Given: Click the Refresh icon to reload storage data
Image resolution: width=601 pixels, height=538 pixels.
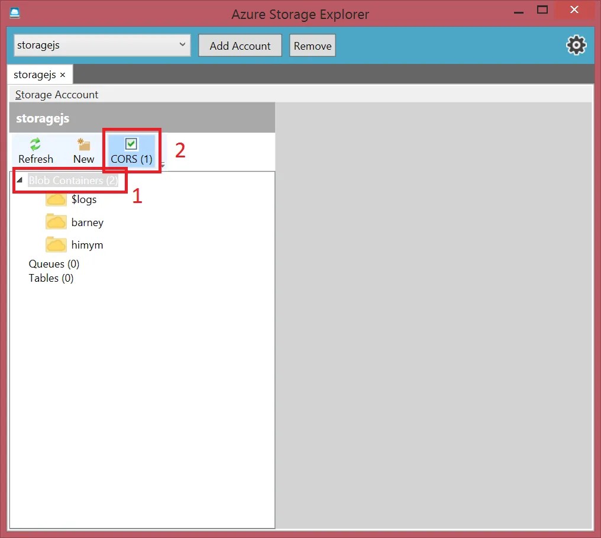Looking at the screenshot, I should pyautogui.click(x=35, y=144).
